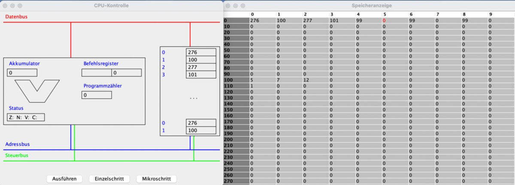Select the cell containing 5 in row 100
The image size is (515, 185).
point(263,80)
